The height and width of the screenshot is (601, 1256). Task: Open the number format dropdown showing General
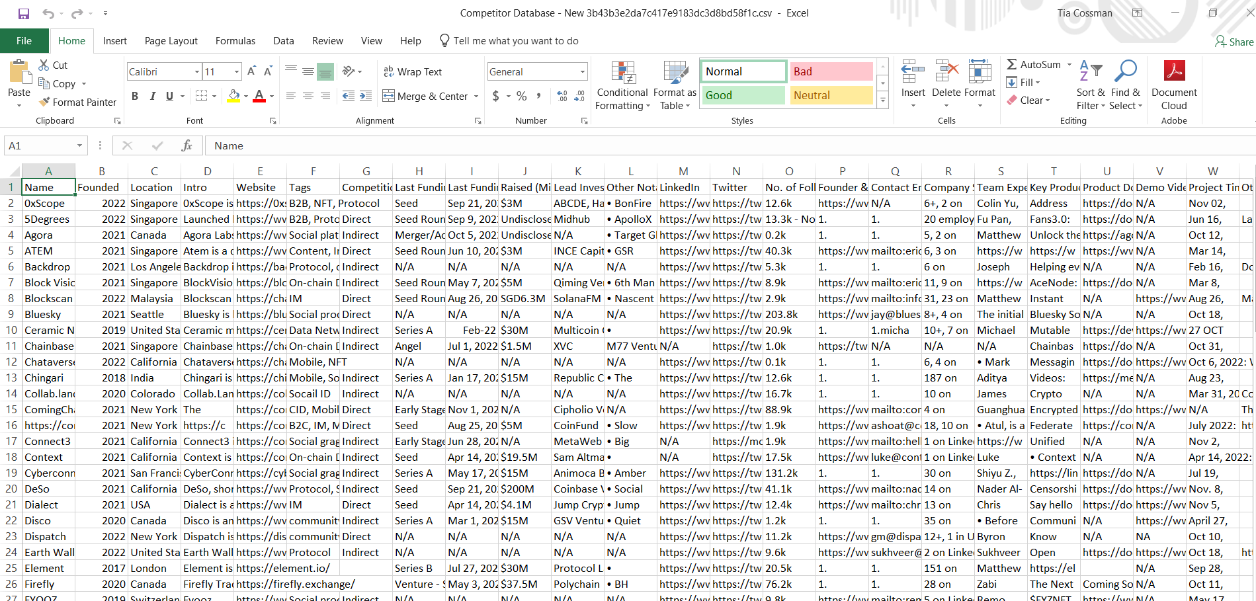click(x=582, y=71)
